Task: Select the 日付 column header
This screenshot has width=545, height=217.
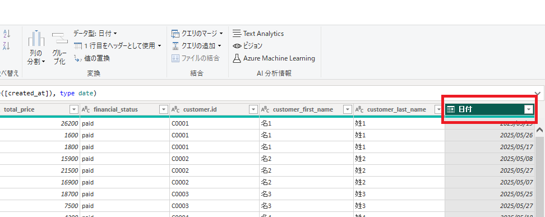Action: click(489, 109)
